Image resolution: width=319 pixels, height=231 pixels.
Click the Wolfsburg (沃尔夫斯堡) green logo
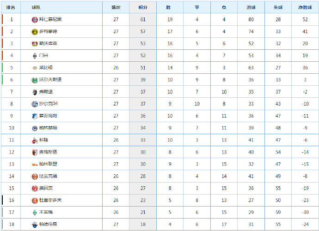tap(35, 80)
